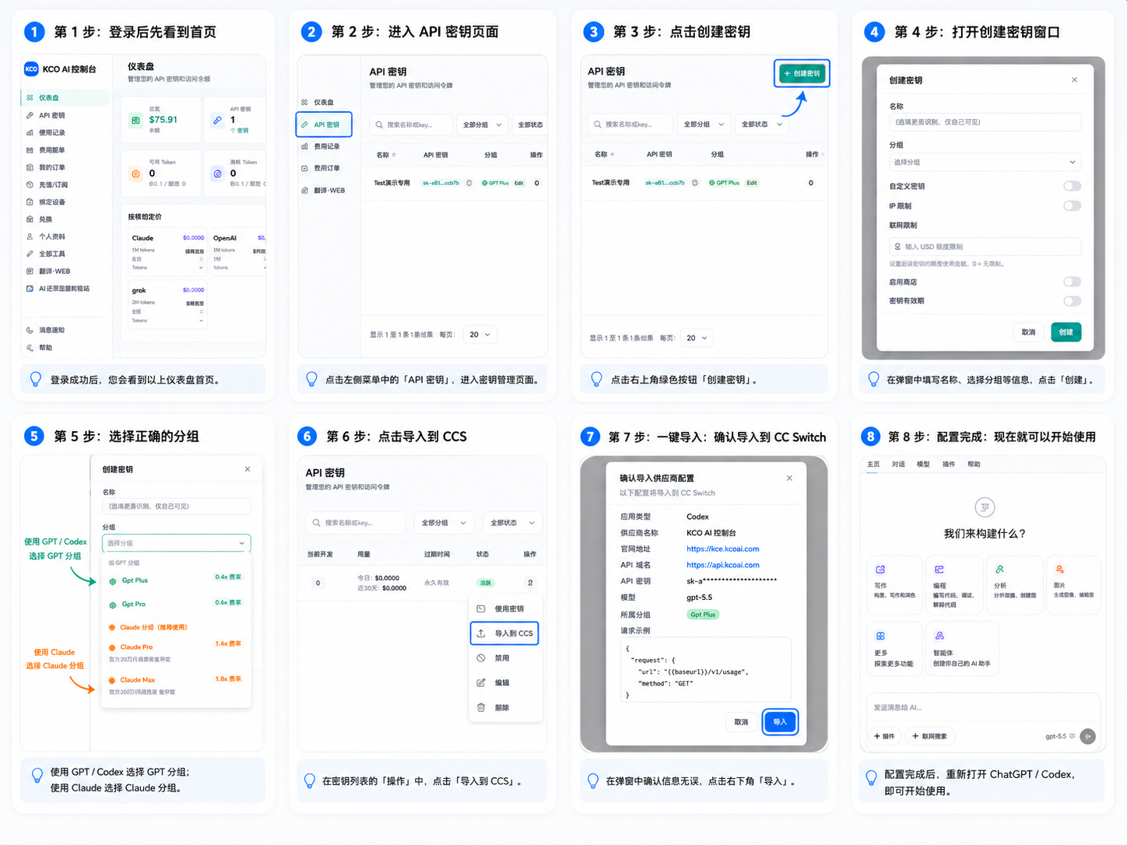Screen dimensions: 1127x845
Task: Select Gpt Plus option in step 5 list
Action: 176,580
